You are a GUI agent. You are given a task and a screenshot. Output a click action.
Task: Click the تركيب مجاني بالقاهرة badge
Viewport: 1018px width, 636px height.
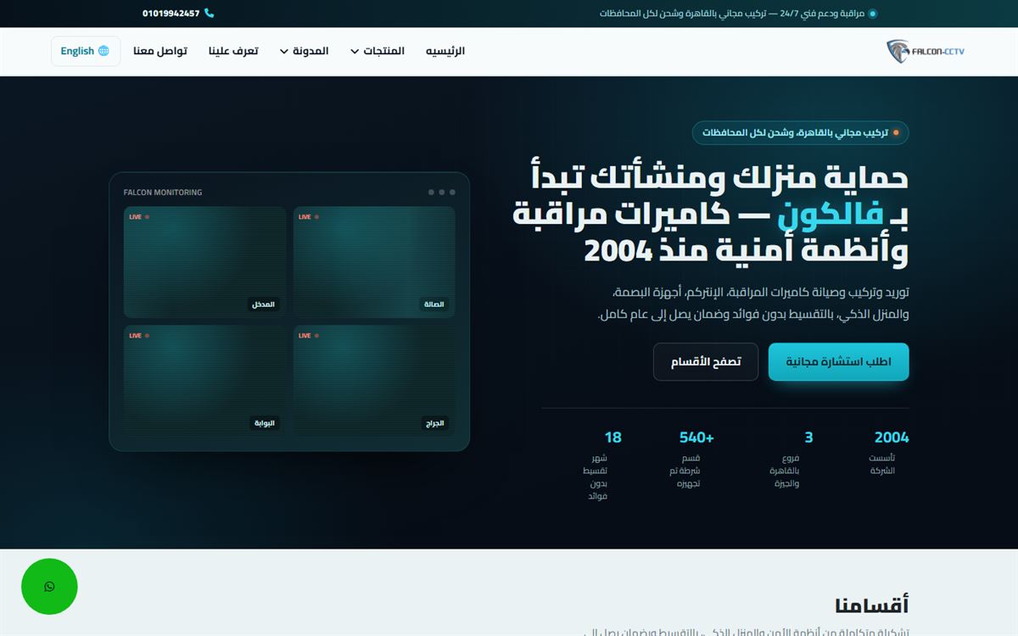[x=801, y=133]
